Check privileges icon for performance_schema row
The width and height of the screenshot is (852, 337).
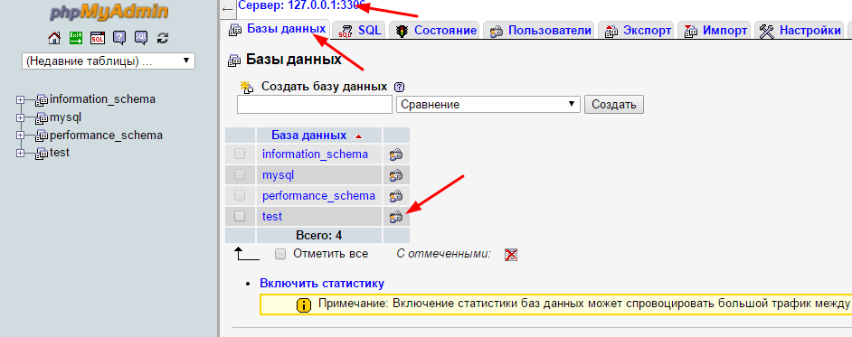pyautogui.click(x=396, y=196)
